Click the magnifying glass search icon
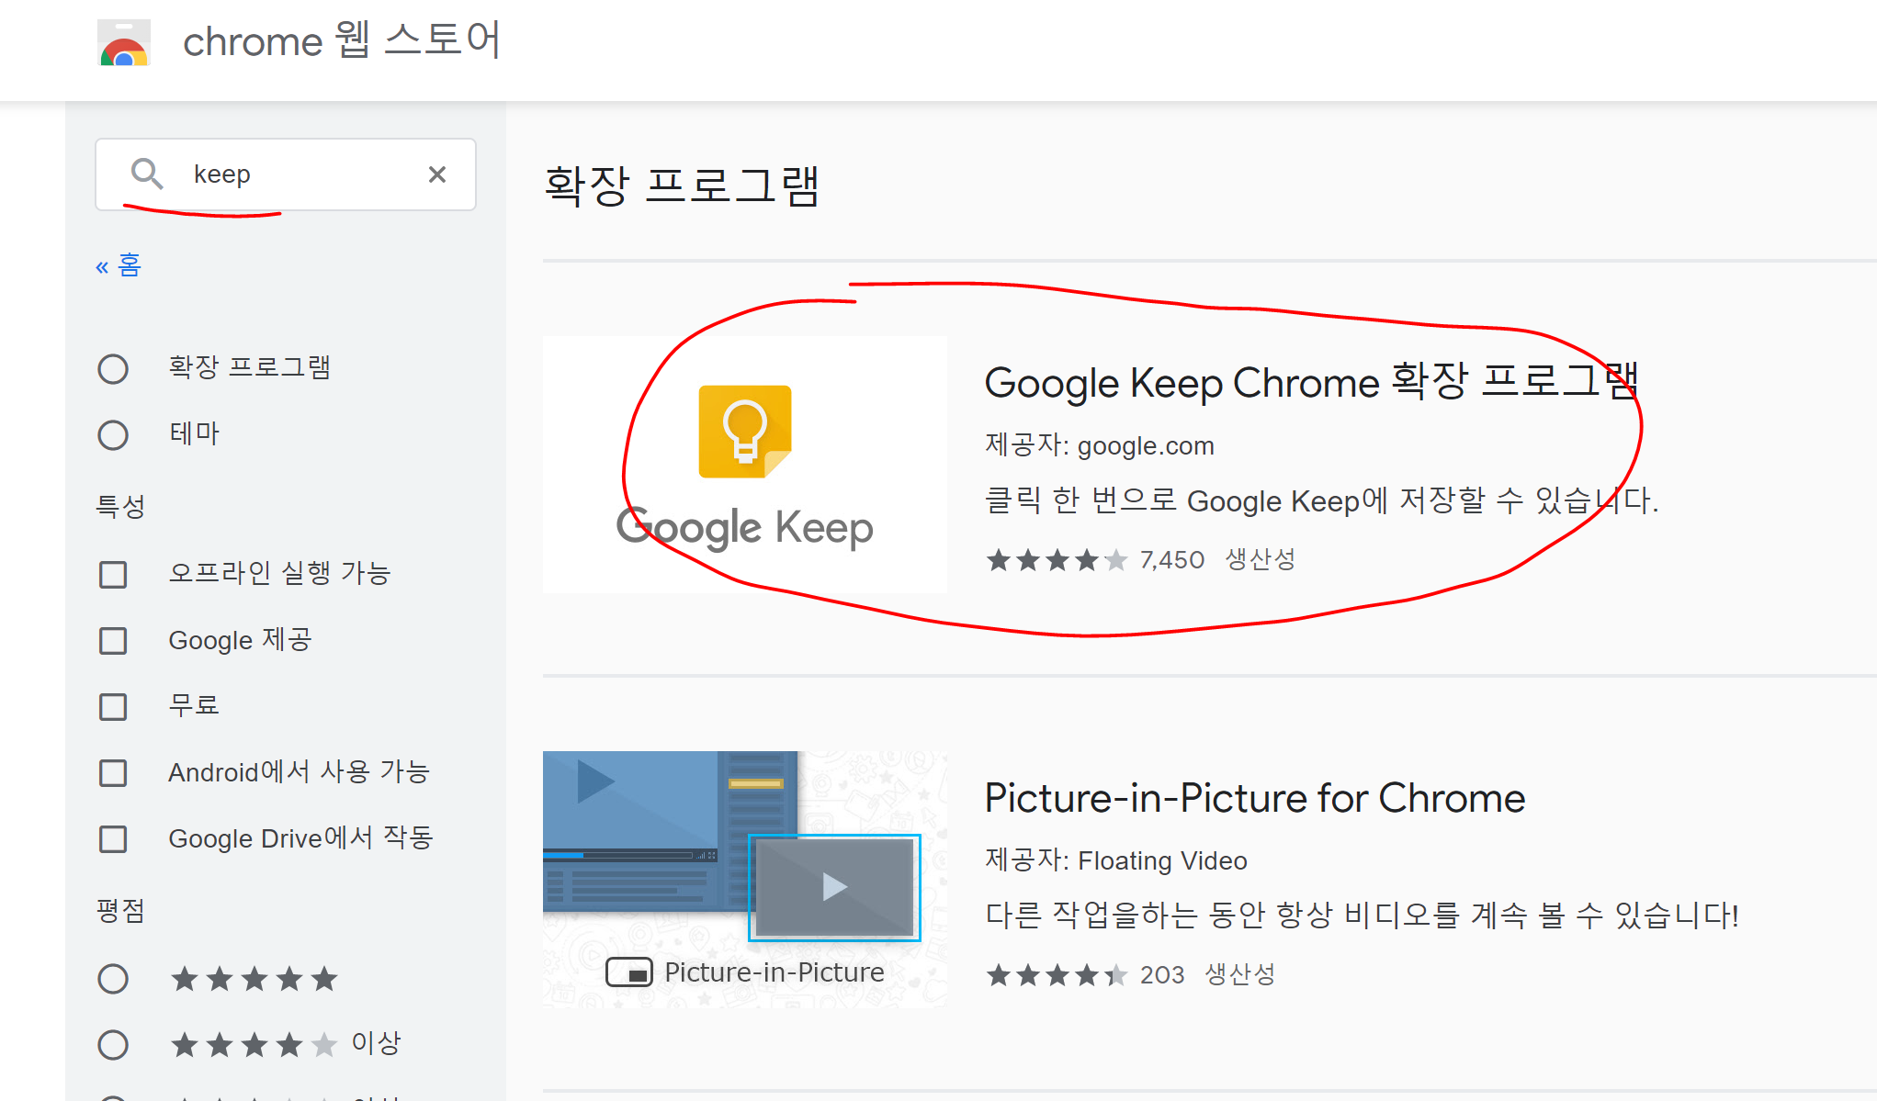Viewport: 1877px width, 1101px height. tap(146, 174)
